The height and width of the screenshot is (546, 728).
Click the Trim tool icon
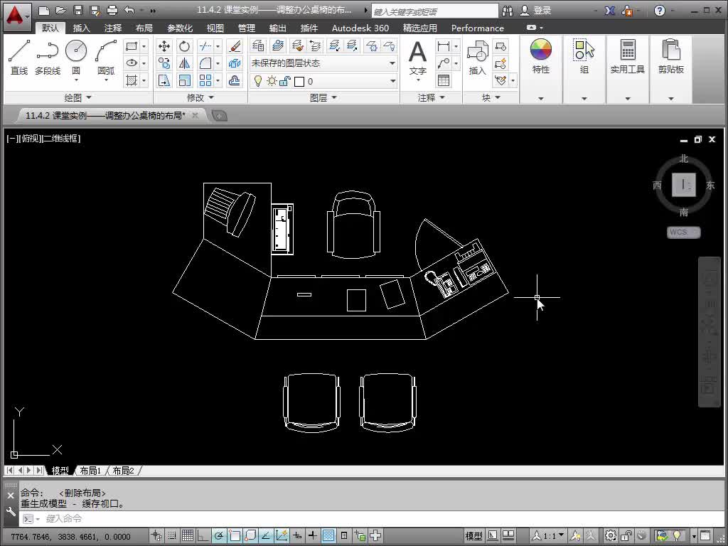205,46
